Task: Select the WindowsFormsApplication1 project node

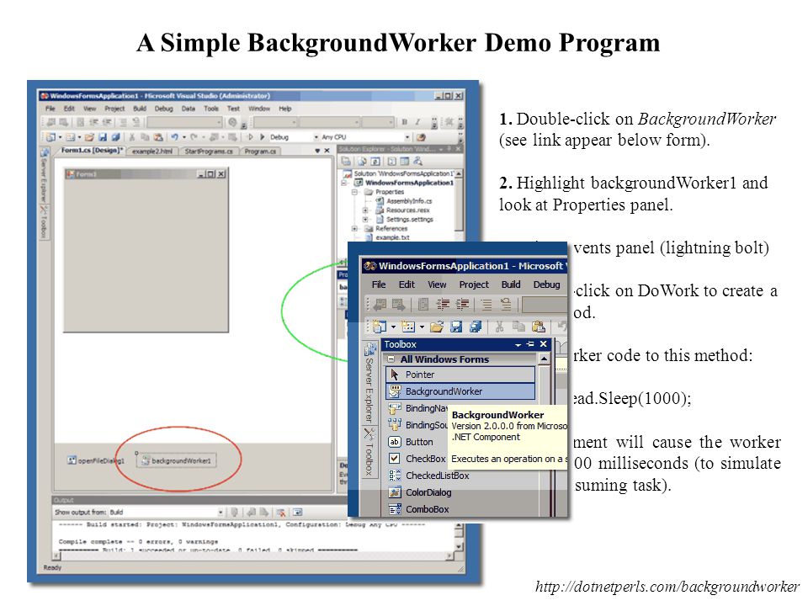Action: tap(404, 183)
